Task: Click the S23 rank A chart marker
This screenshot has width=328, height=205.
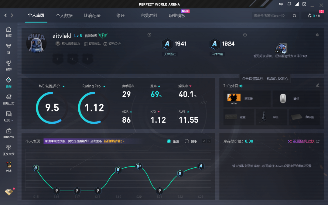Action: (x=200, y=166)
